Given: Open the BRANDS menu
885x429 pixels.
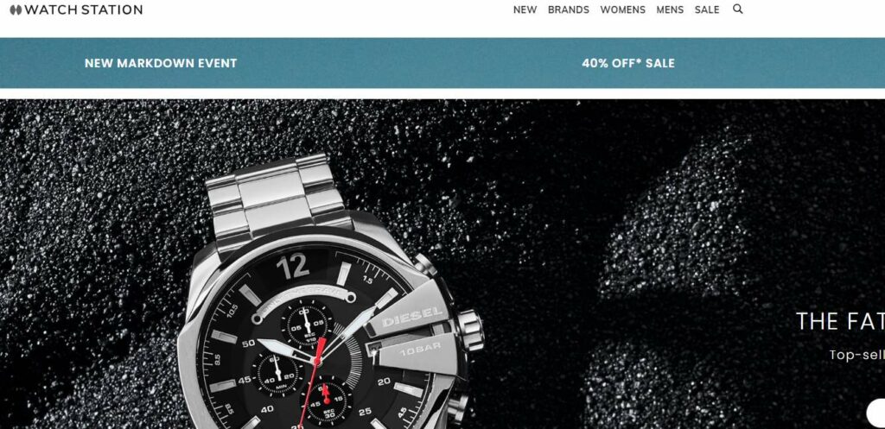Looking at the screenshot, I should pyautogui.click(x=569, y=9).
